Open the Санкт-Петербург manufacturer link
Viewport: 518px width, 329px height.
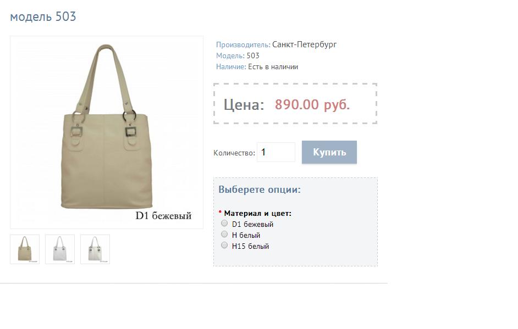click(304, 44)
